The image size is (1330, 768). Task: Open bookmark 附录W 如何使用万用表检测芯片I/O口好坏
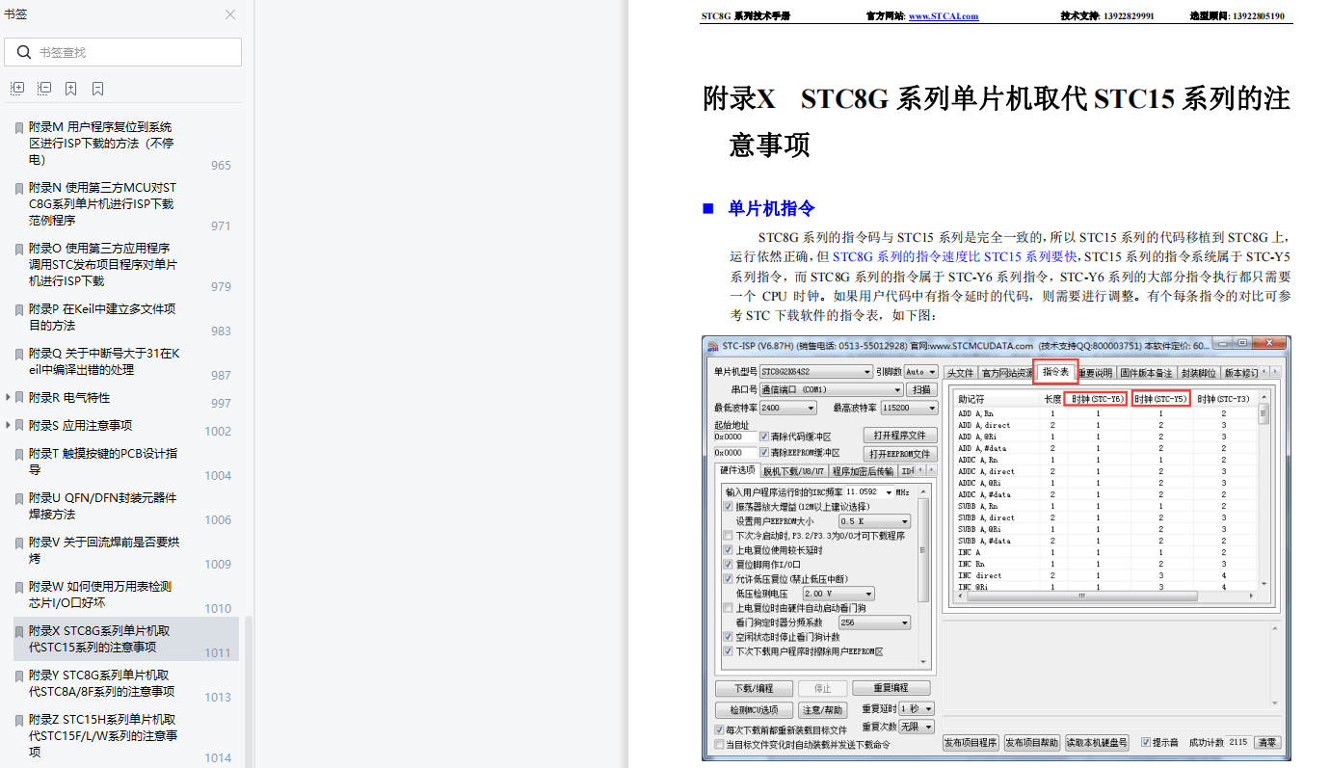125,595
